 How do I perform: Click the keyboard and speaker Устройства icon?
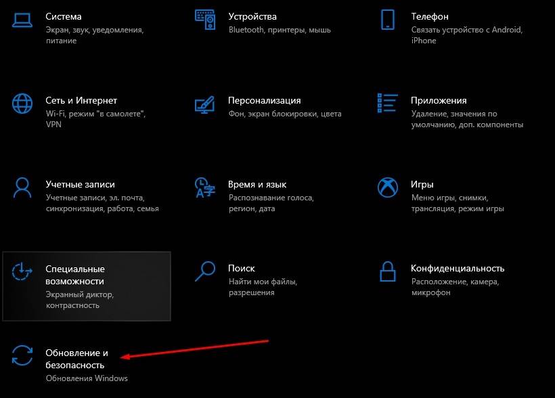[x=204, y=21]
